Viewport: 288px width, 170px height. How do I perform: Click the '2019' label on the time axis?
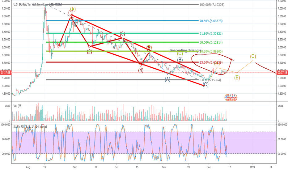tap(252, 167)
